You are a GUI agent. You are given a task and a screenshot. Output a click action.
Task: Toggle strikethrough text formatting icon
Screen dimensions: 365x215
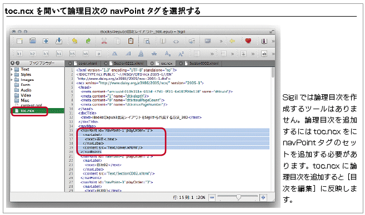(x=154, y=54)
